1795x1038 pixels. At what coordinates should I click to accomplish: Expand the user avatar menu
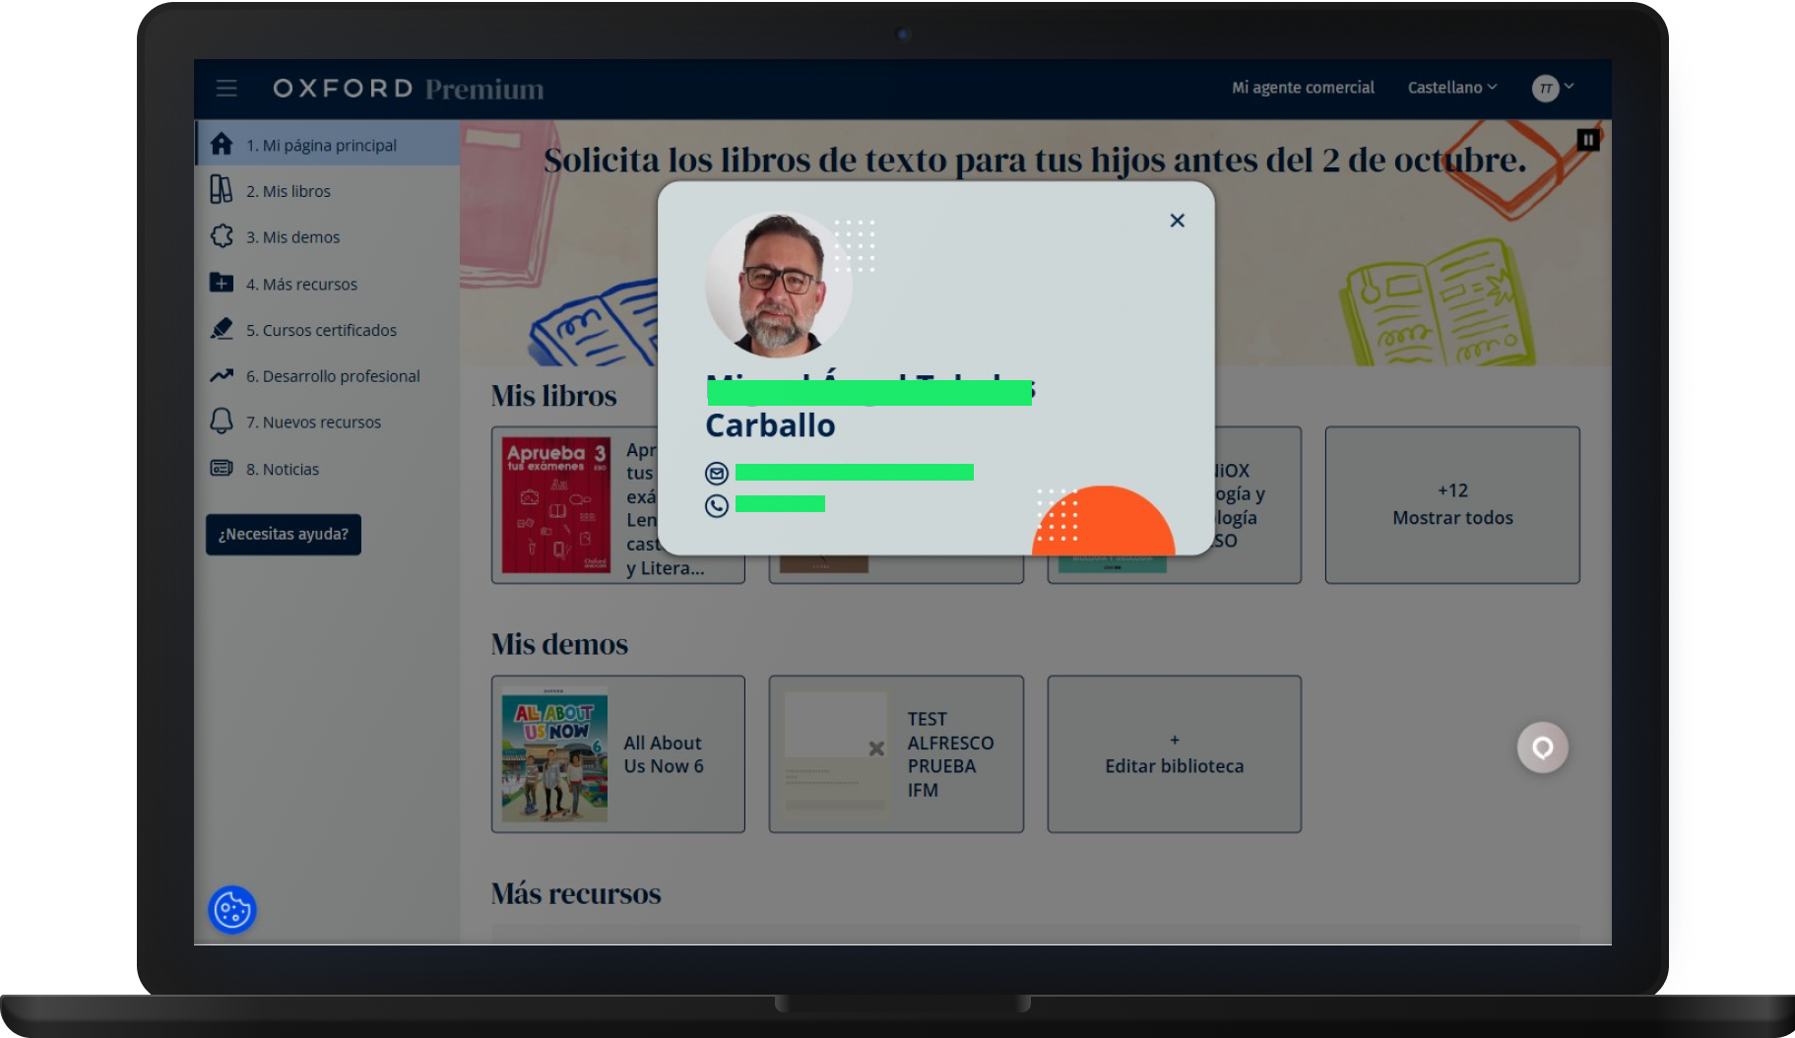coord(1553,89)
